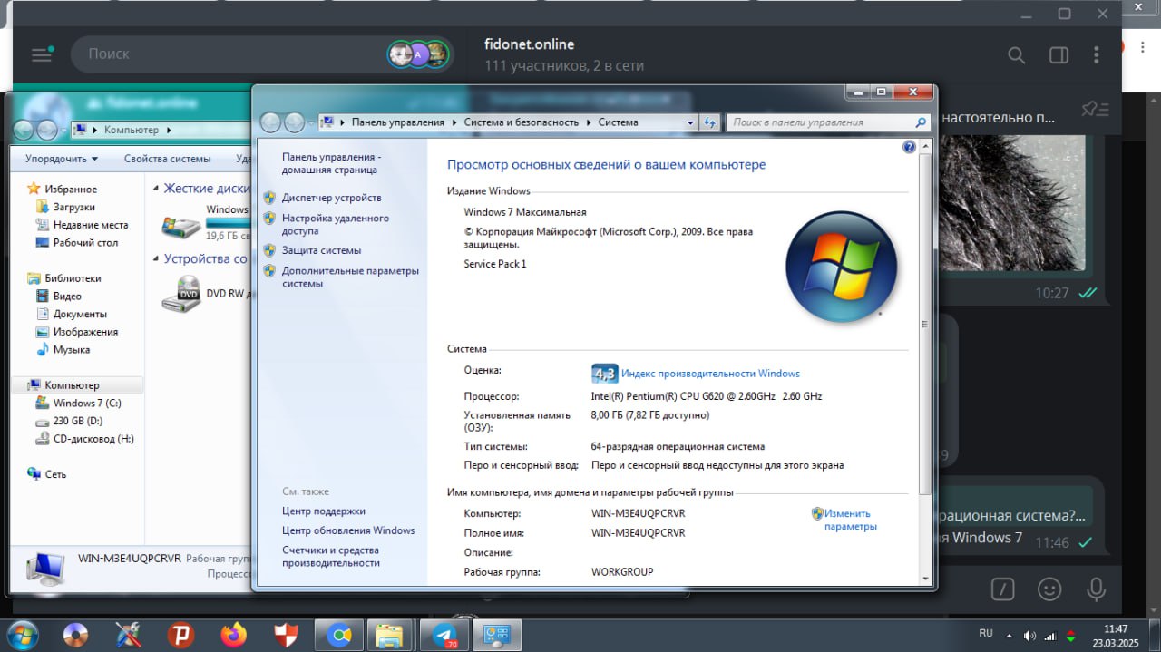Open Диспетчер устройств link
Viewport: 1161px width, 652px height.
[331, 198]
